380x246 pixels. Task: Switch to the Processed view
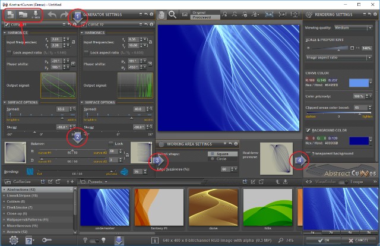point(202,17)
